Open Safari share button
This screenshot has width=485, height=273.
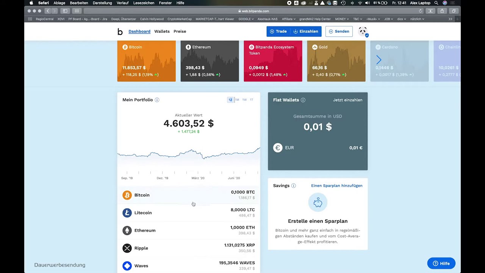[x=442, y=11]
